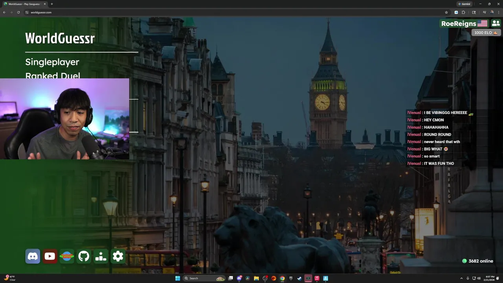The height and width of the screenshot is (283, 503).
Task: Open Steam from the taskbar
Action: click(299, 278)
